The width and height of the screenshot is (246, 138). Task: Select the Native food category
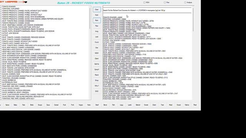[x=187, y=105]
